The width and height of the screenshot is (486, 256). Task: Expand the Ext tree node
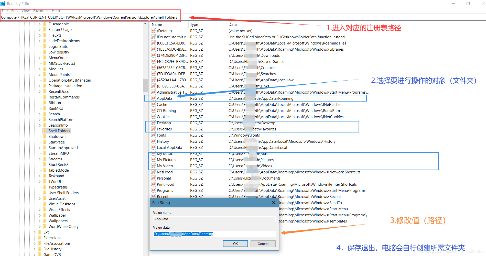pos(35,232)
